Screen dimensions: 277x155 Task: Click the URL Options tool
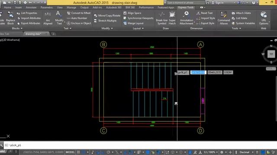click(x=264, y=18)
